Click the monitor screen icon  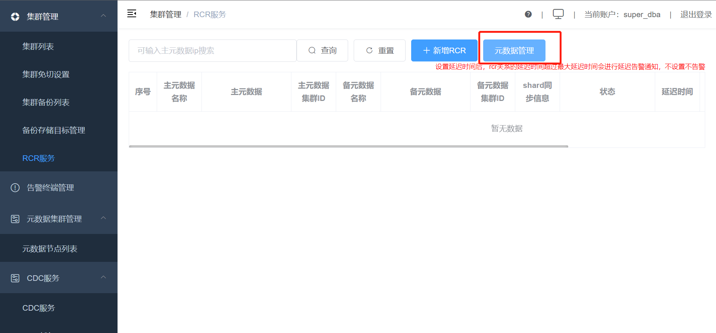coord(558,14)
